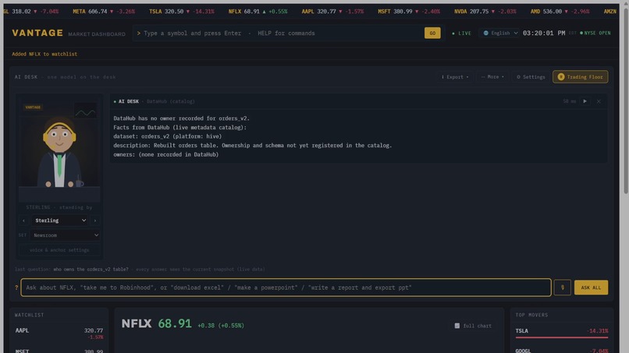The width and height of the screenshot is (629, 353).
Task: Click the META ticker in the tape
Action: click(104, 11)
